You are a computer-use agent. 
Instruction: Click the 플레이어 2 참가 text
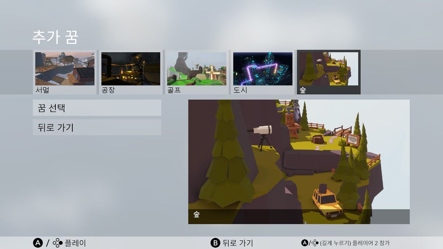coord(371,243)
